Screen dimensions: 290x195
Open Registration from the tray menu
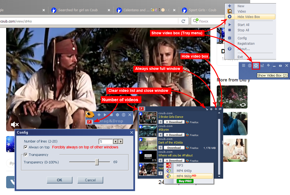pos(246,44)
